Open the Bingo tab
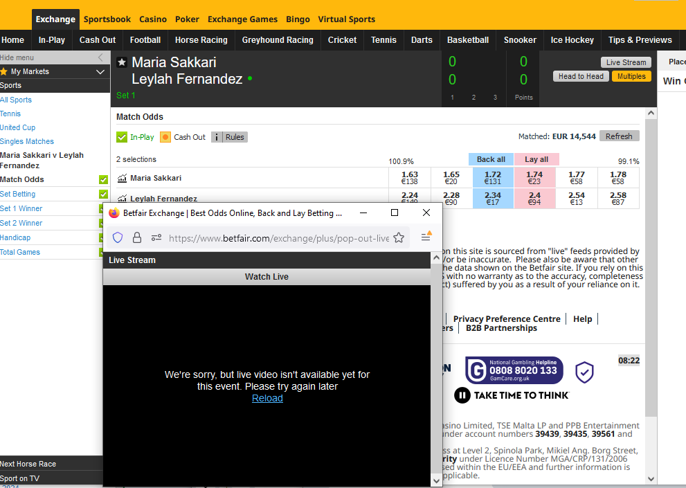Screen dimensions: 686x488 [298, 19]
